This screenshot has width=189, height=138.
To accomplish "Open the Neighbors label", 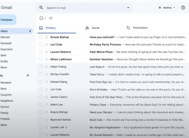I will (7, 101).
